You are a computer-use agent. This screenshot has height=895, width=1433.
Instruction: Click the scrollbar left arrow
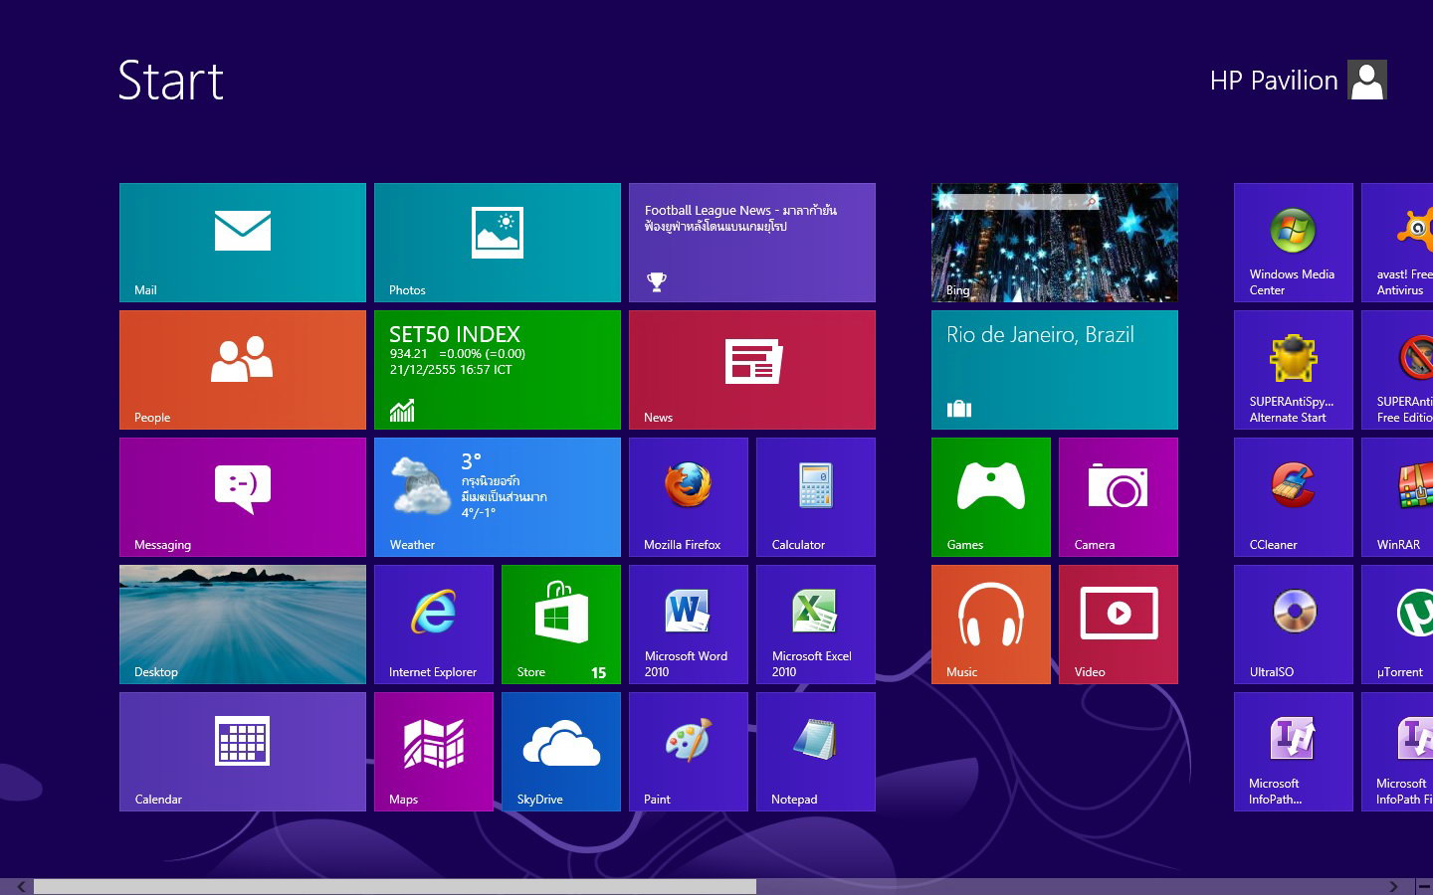click(x=21, y=886)
